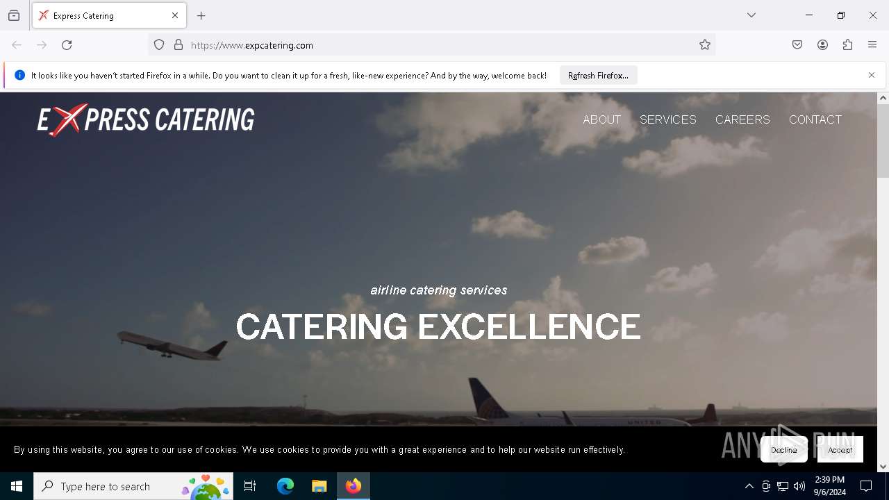The width and height of the screenshot is (889, 500).
Task: Reload the current page
Action: (67, 45)
